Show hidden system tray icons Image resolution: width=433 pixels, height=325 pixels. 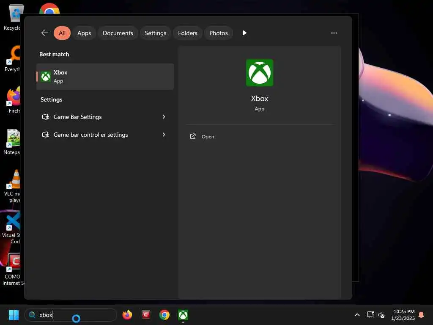coord(357,315)
